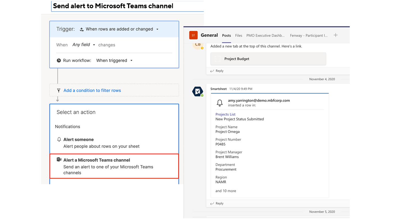
Task: Add a new tab with plus icon
Action: [x=335, y=35]
